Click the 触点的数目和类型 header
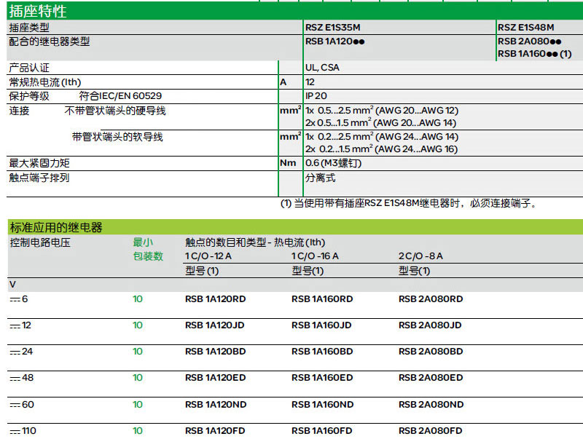The width and height of the screenshot is (583, 447). point(255,242)
